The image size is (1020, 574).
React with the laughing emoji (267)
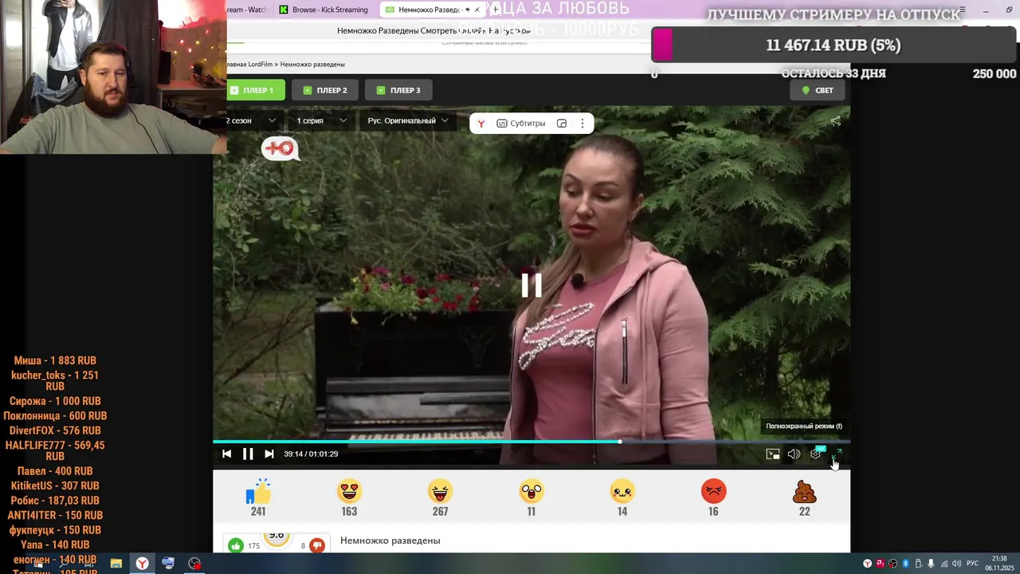[x=440, y=492]
